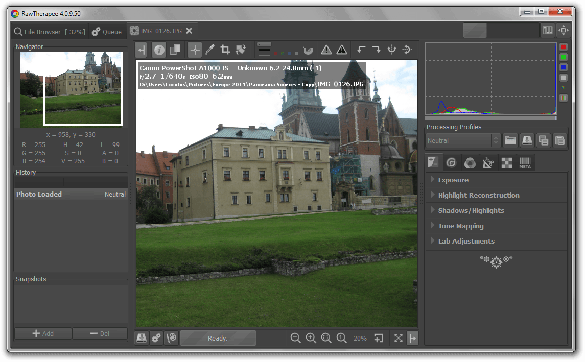Rotate the image left
This screenshot has height=362, width=585.
(x=361, y=50)
